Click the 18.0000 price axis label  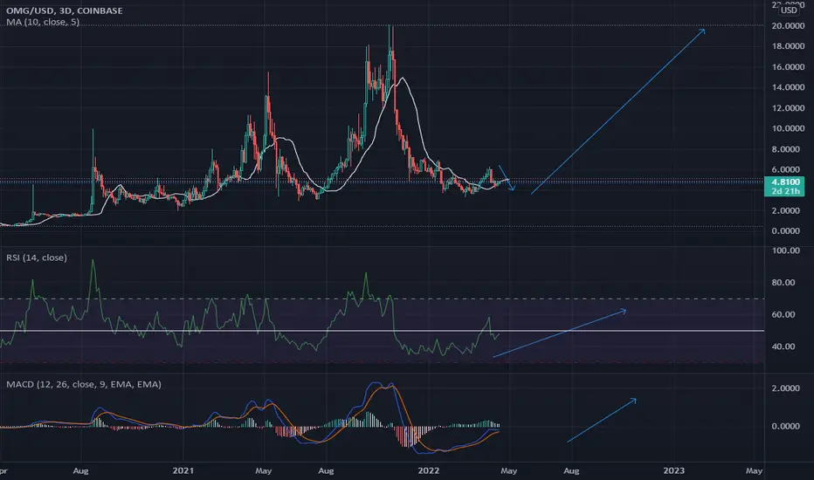pyautogui.click(x=788, y=46)
